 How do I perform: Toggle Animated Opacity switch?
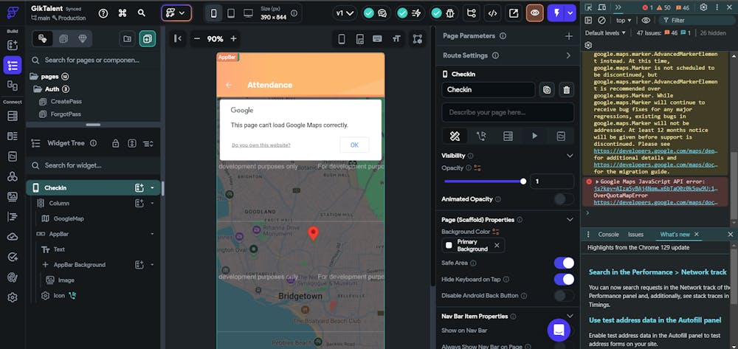pyautogui.click(x=563, y=199)
